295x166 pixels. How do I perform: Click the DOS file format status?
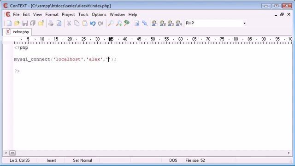[x=173, y=160]
